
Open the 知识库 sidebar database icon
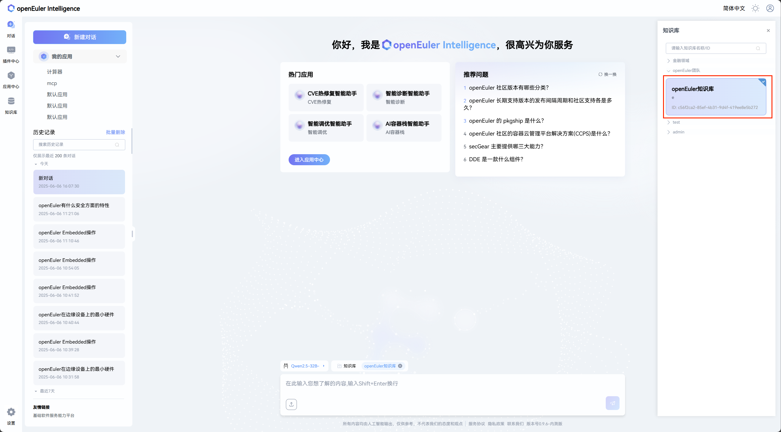click(11, 101)
